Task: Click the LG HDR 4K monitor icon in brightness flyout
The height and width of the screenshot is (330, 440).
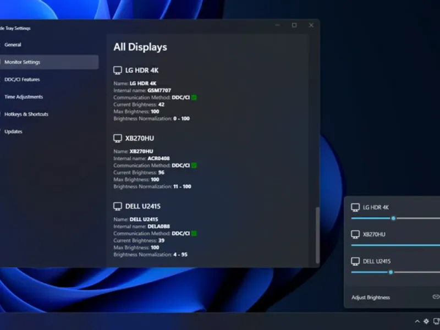Action: [355, 207]
